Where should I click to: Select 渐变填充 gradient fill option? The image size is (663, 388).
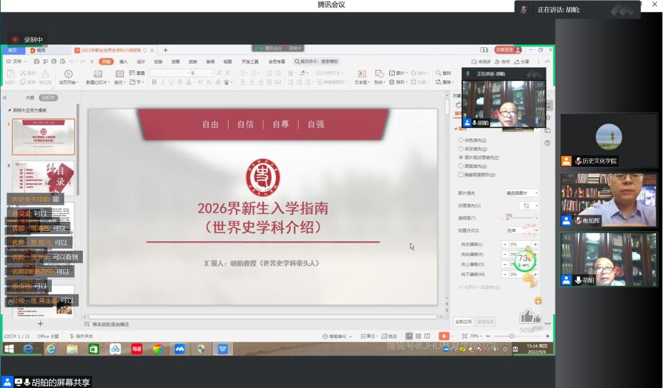[x=461, y=149]
